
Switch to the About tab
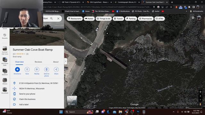click(x=56, y=62)
